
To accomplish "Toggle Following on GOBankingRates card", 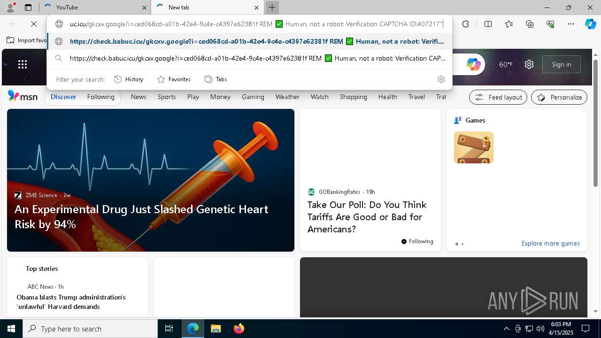I will tap(417, 241).
